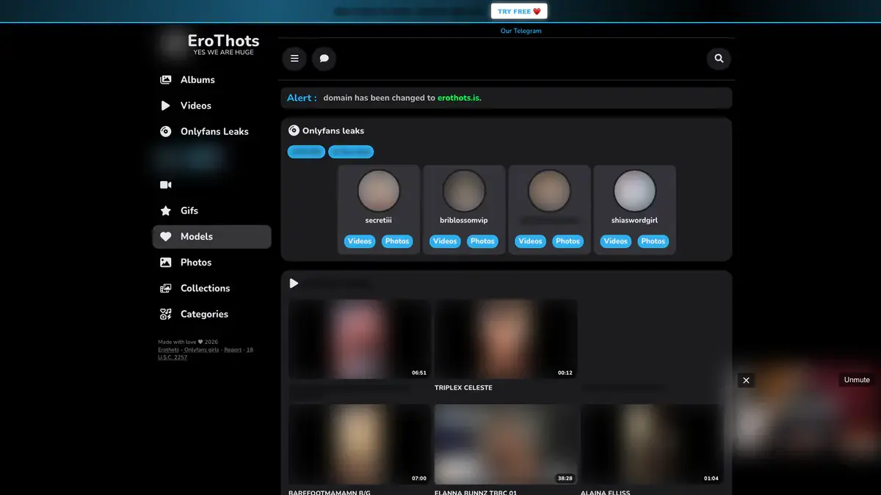The image size is (881, 495).
Task: Click Videos button under secretiii
Action: click(x=360, y=241)
